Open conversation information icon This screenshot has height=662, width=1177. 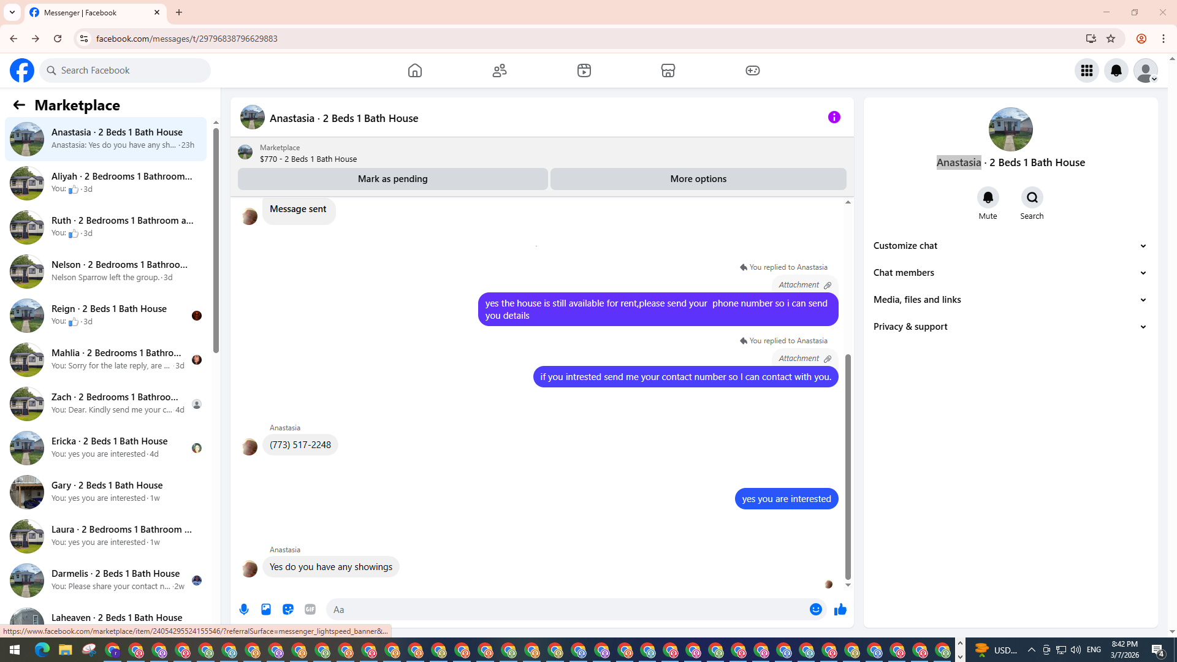(x=834, y=117)
